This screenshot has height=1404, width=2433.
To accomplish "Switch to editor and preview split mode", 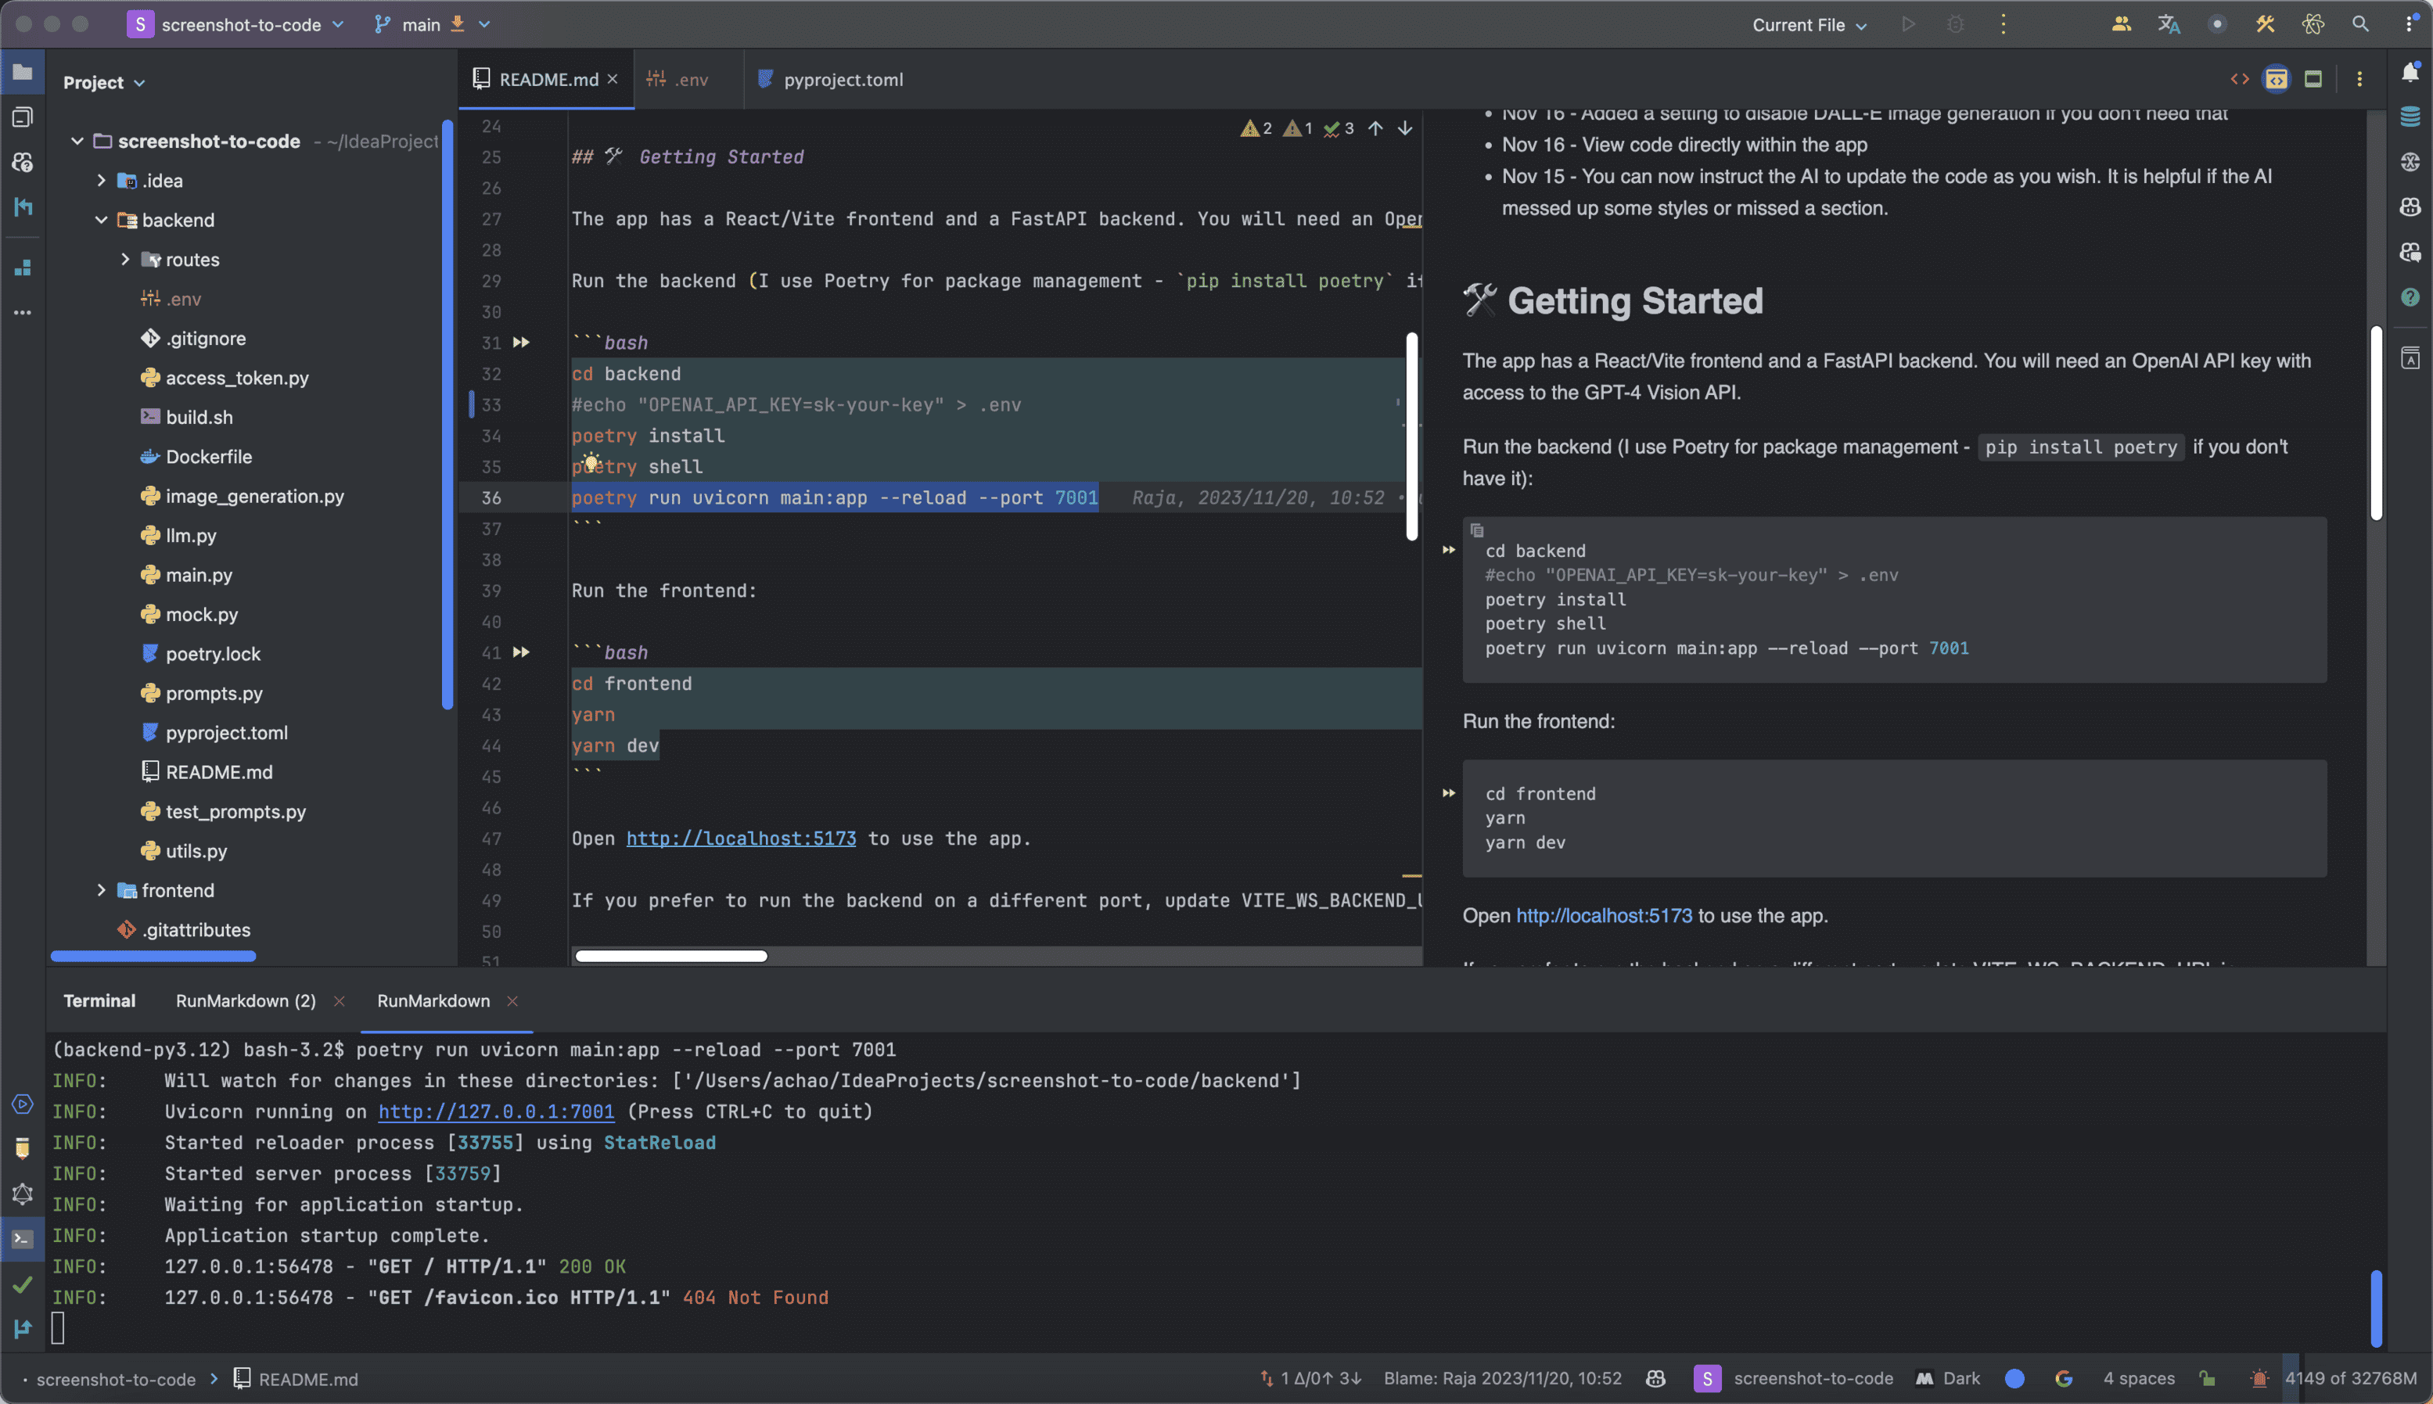I will click(x=2276, y=79).
